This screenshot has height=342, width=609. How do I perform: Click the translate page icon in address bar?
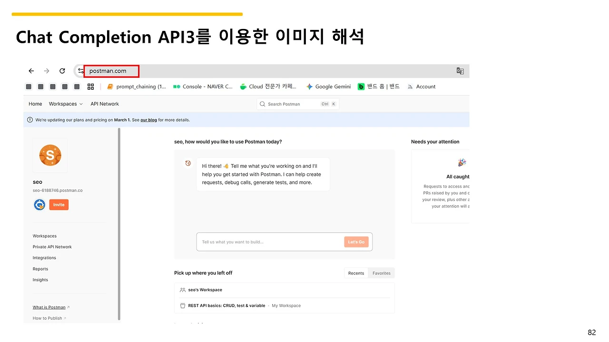(x=460, y=71)
